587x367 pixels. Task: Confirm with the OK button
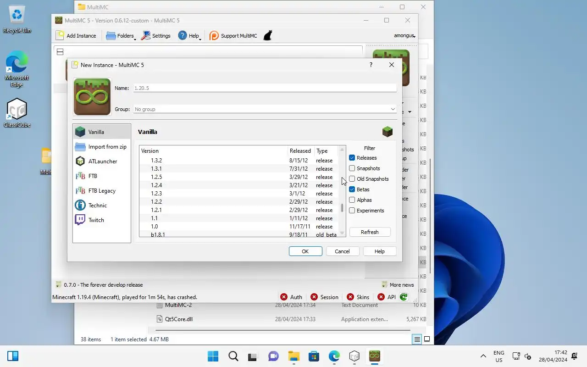tap(305, 251)
